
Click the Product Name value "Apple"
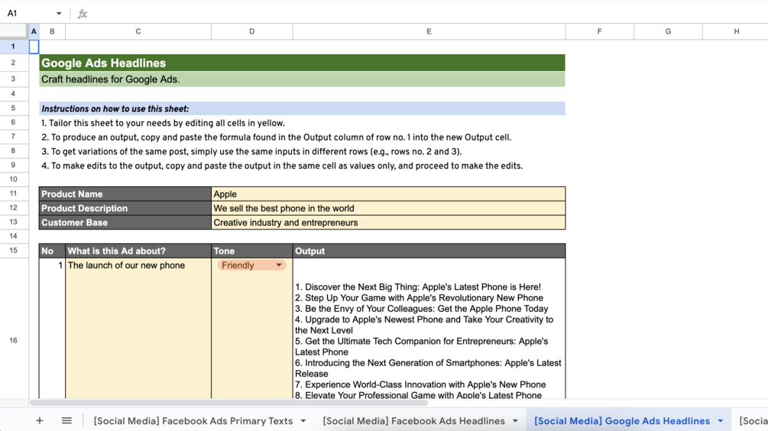388,194
